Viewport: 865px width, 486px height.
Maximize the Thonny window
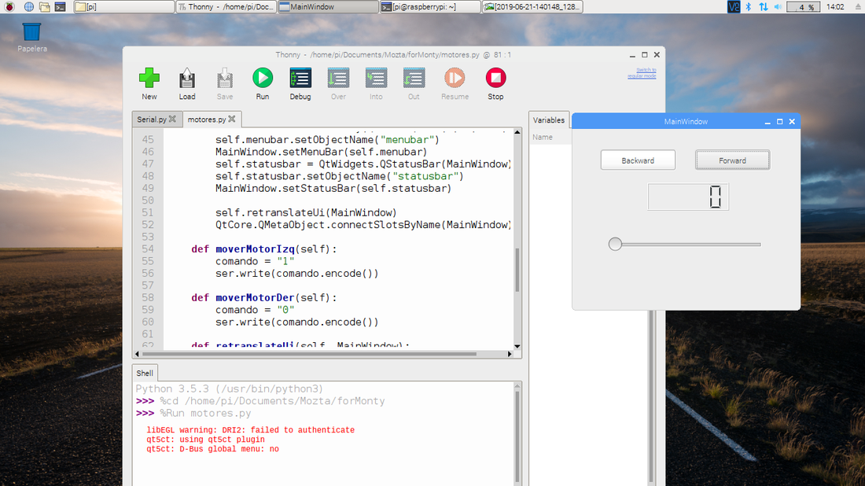[644, 54]
